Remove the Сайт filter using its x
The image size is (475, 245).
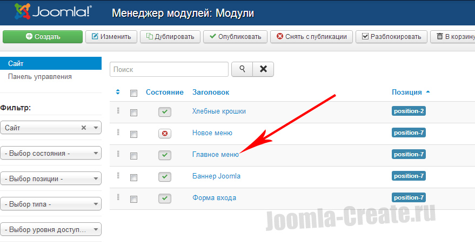(x=84, y=128)
